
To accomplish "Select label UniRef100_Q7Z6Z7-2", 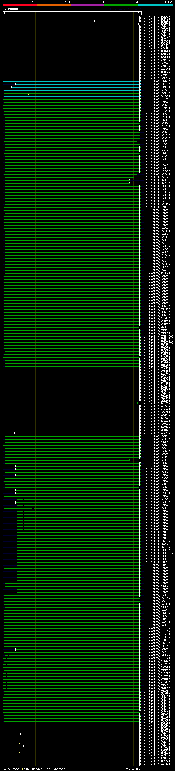I will click(159, 342).
